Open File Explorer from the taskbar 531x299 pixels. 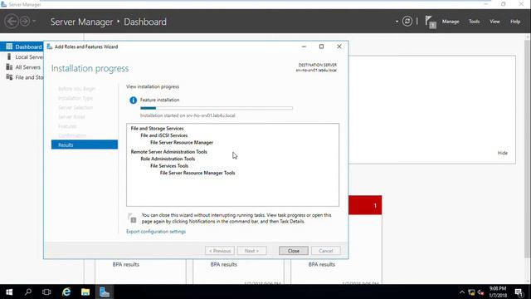(85, 292)
